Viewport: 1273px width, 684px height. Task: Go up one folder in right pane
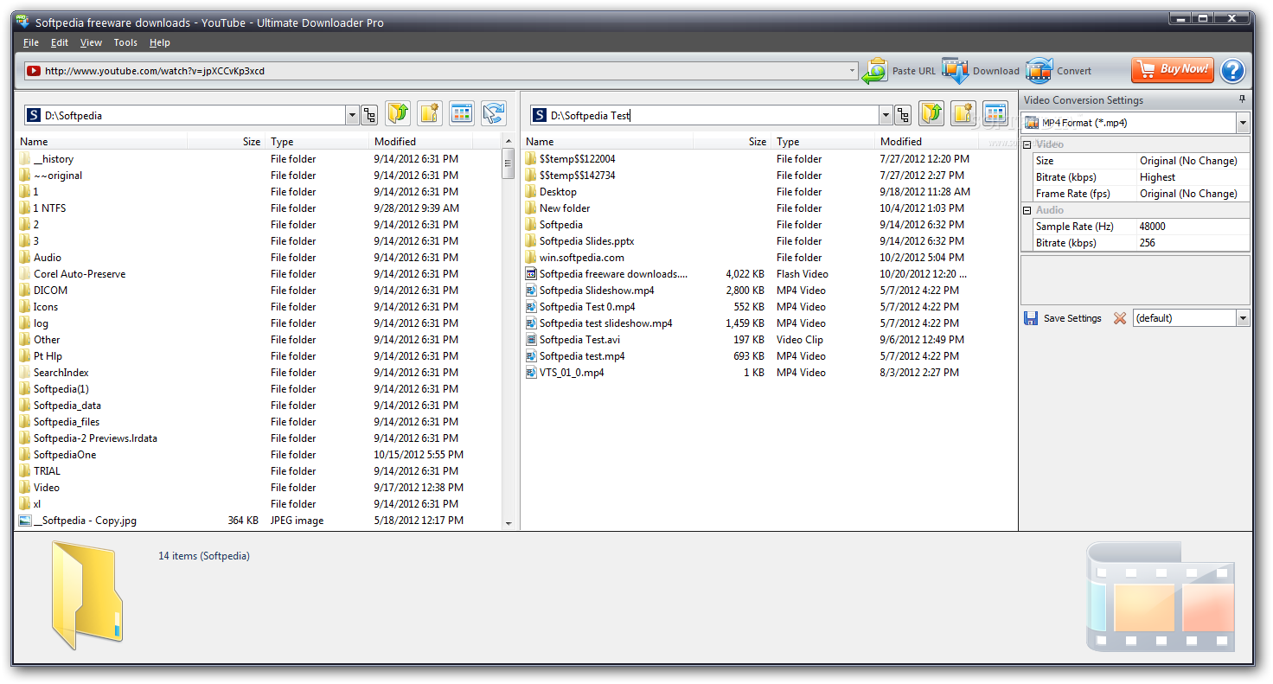[931, 113]
